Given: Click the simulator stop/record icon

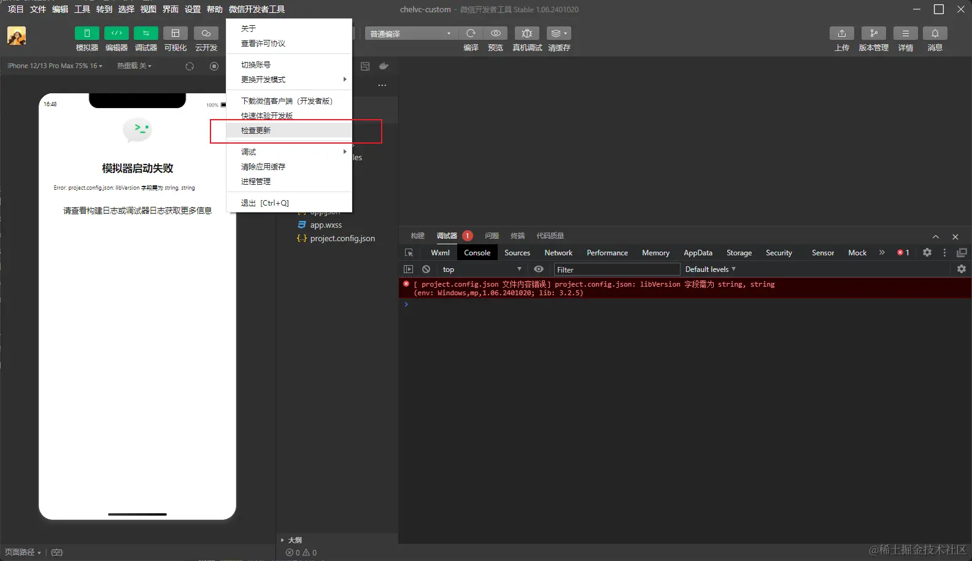Looking at the screenshot, I should pyautogui.click(x=214, y=66).
